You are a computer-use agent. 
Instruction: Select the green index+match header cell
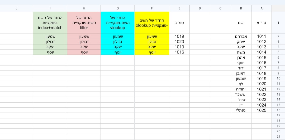[x=50, y=23]
